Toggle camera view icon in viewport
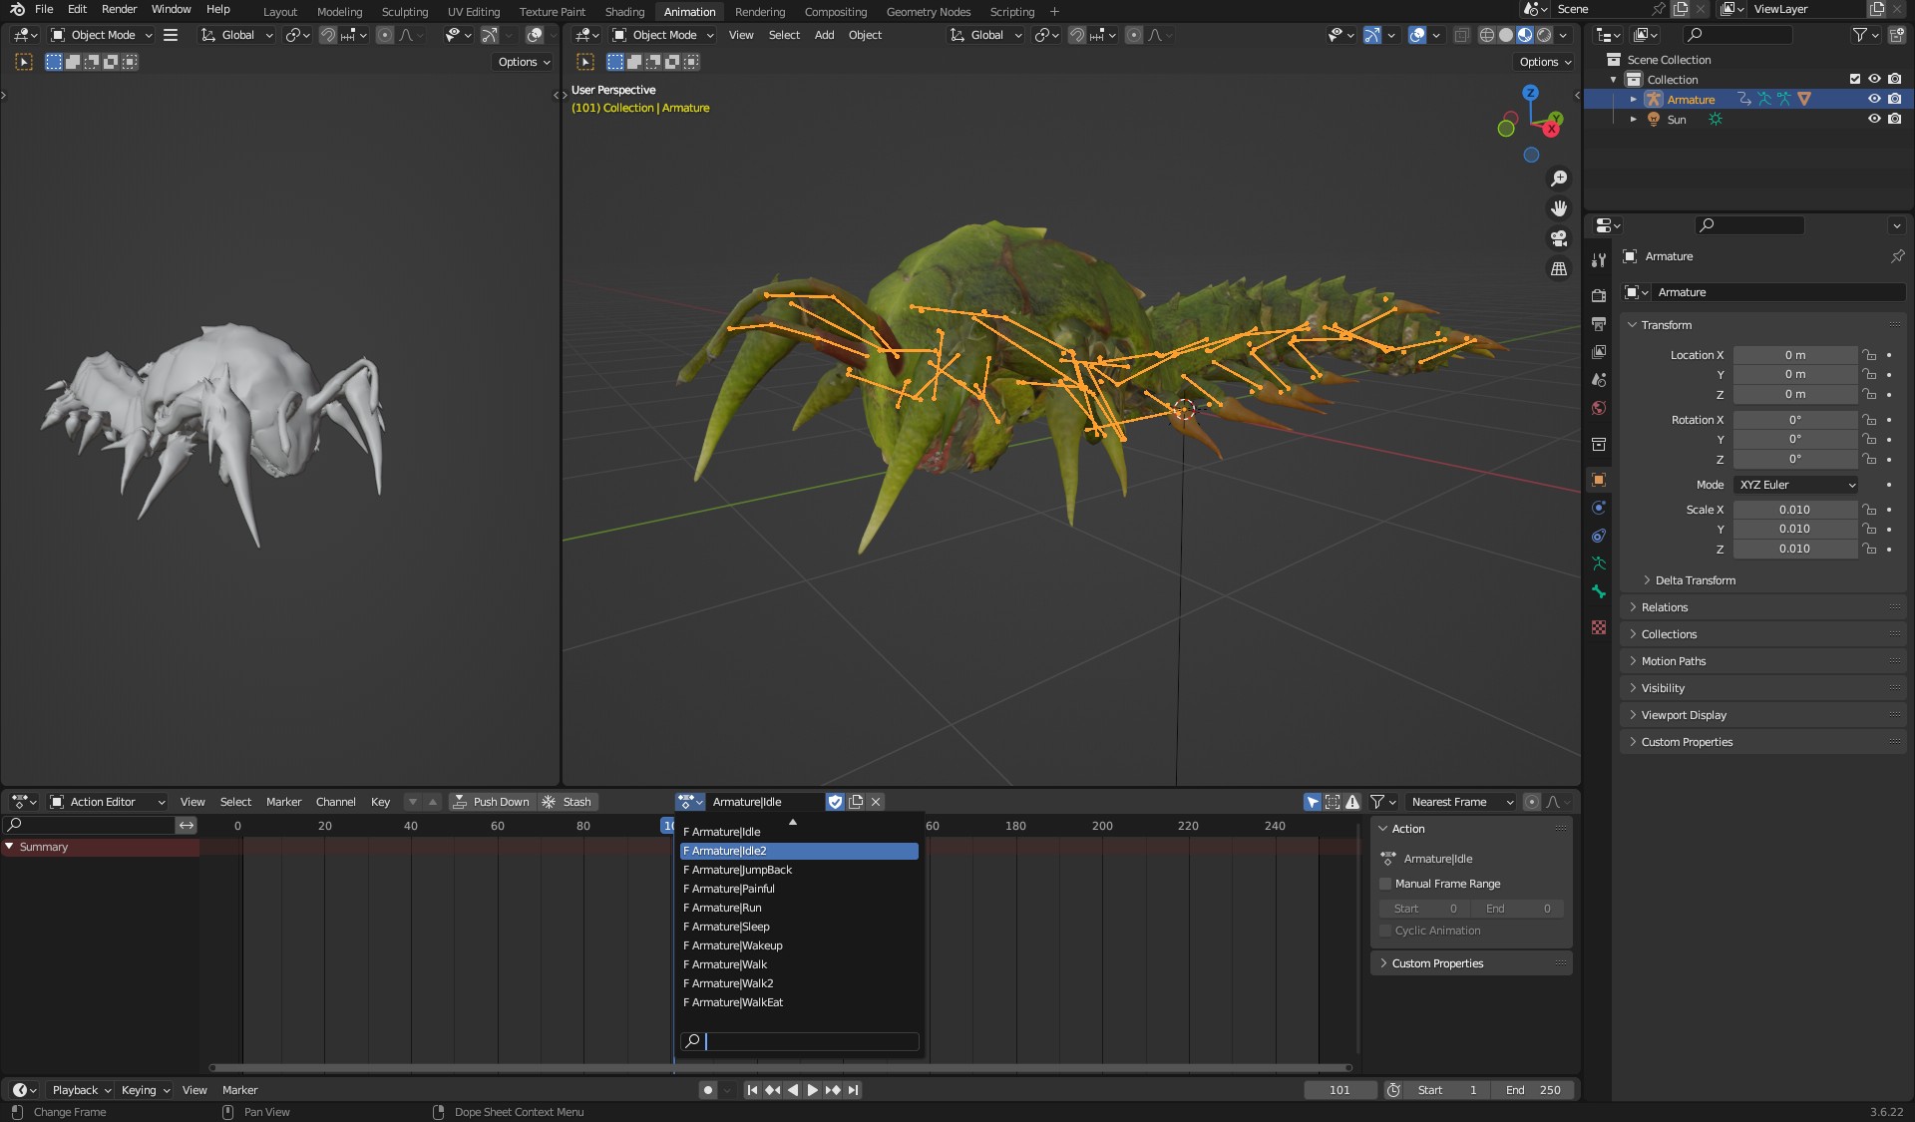Image resolution: width=1915 pixels, height=1122 pixels. click(1558, 238)
